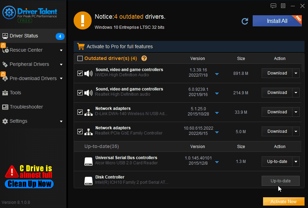Click the lock icon on Pre-download Drivers
Viewport: 308px width, 208px height.
pos(3,74)
